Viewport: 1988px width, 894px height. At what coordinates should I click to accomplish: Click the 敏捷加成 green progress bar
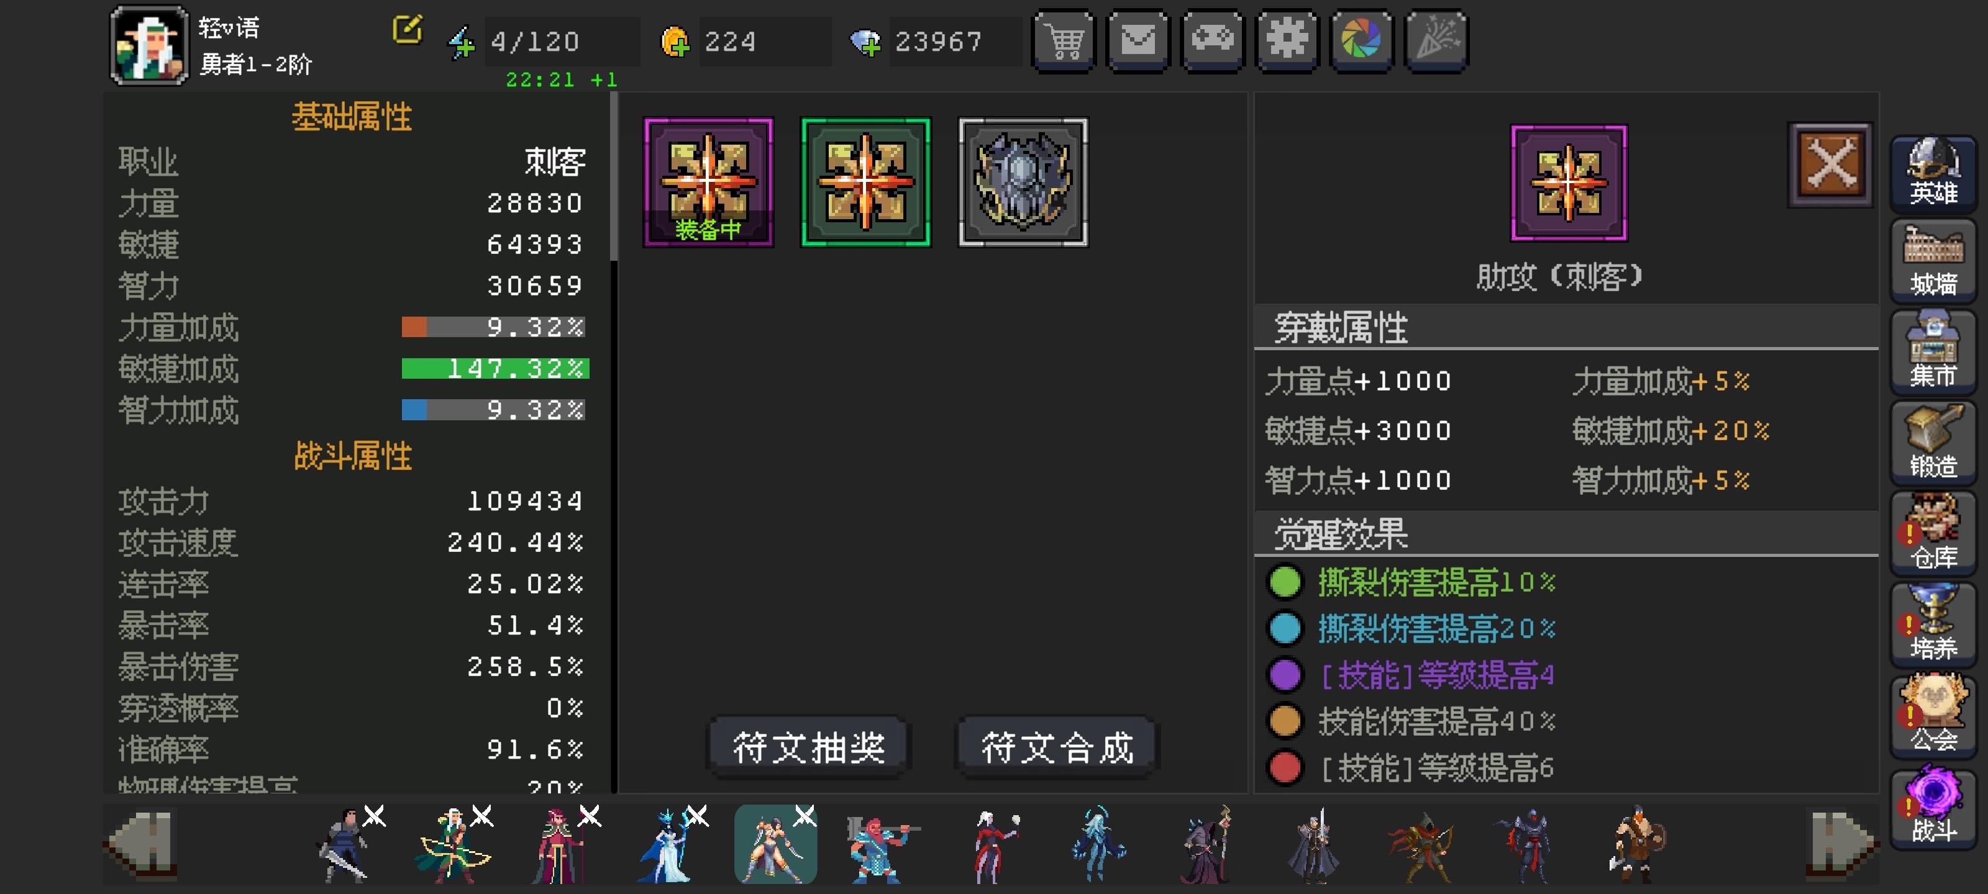[x=495, y=369]
